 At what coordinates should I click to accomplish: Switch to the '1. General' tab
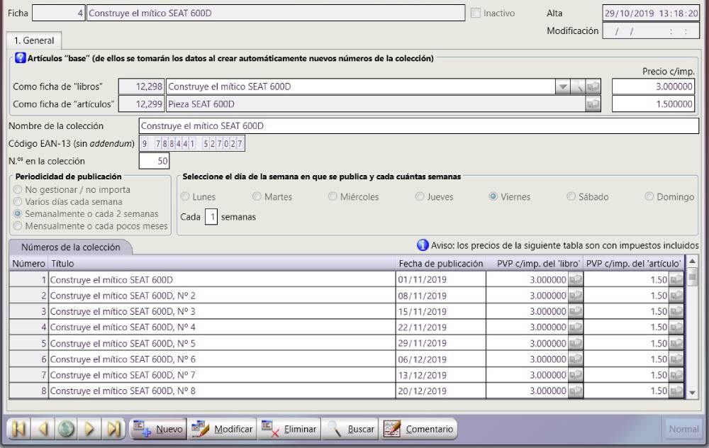click(x=34, y=41)
